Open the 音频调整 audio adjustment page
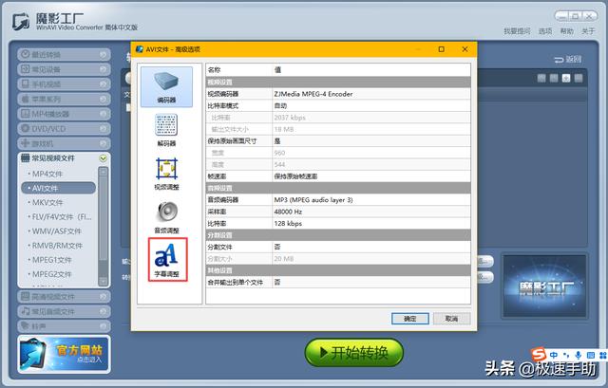The width and height of the screenshot is (608, 388). 166,217
